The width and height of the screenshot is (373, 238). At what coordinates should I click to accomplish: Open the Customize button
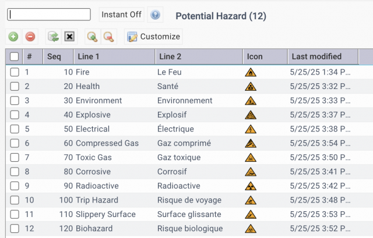tap(153, 37)
